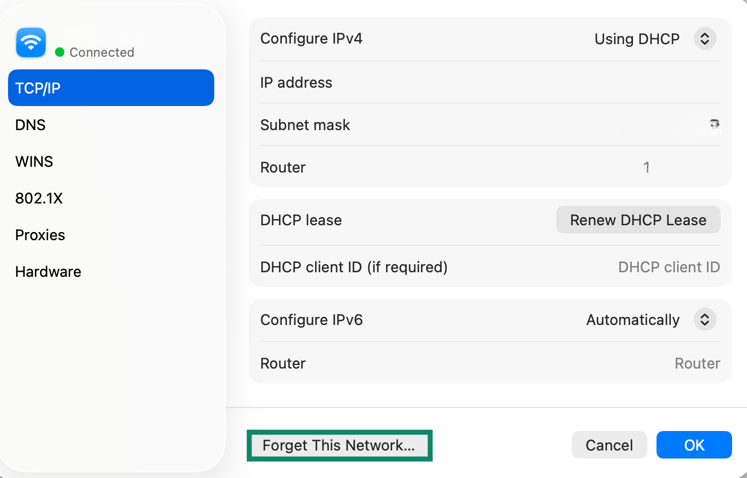Select the TCP/IP sidebar item
This screenshot has height=478, width=747.
pyautogui.click(x=111, y=88)
